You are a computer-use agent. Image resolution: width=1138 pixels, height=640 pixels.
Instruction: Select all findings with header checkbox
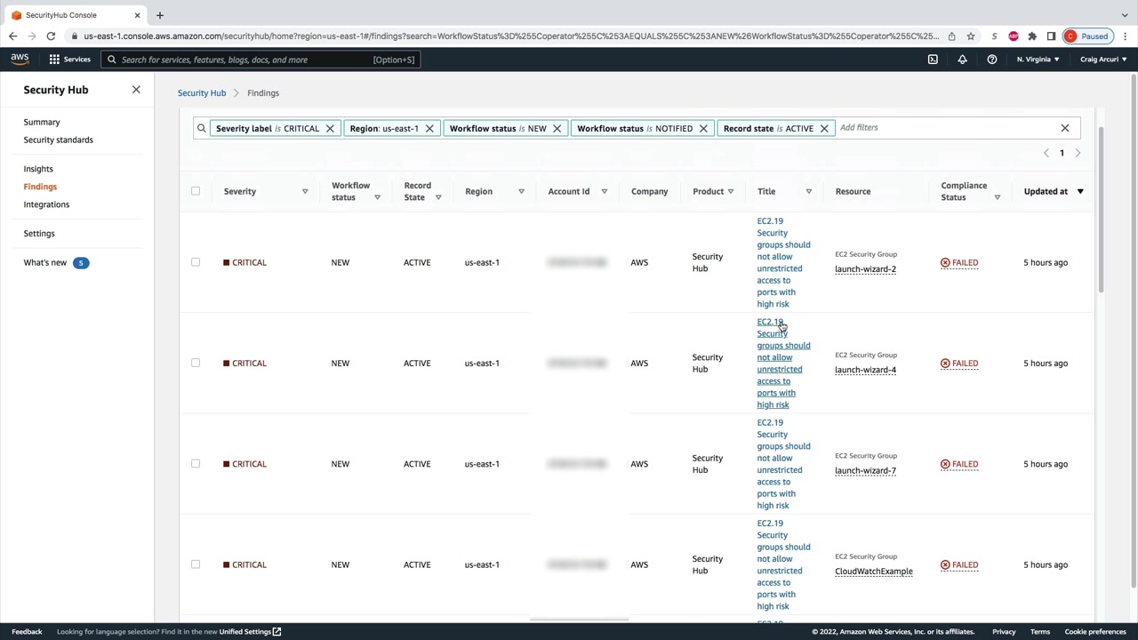click(196, 191)
